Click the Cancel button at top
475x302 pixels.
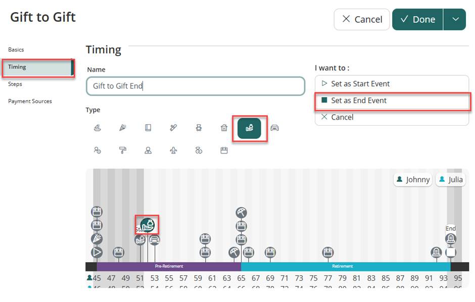362,19
